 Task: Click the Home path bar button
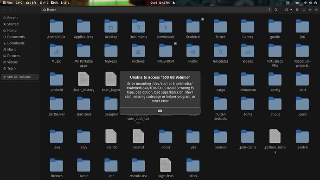50,10
